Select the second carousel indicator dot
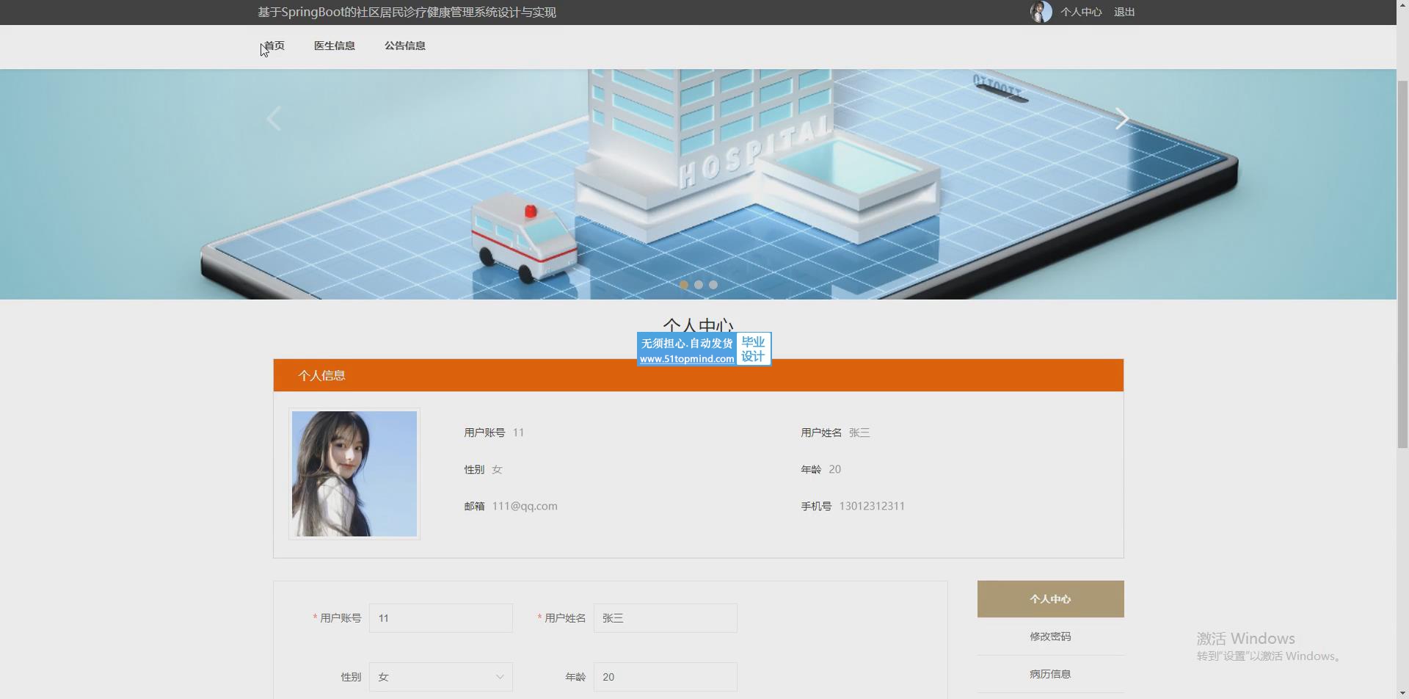Screen dimensions: 1409x699 (x=699, y=285)
